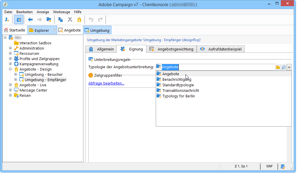303x179 pixels.
Task: Click the undo arrow icon
Action: pyautogui.click(x=91, y=20)
